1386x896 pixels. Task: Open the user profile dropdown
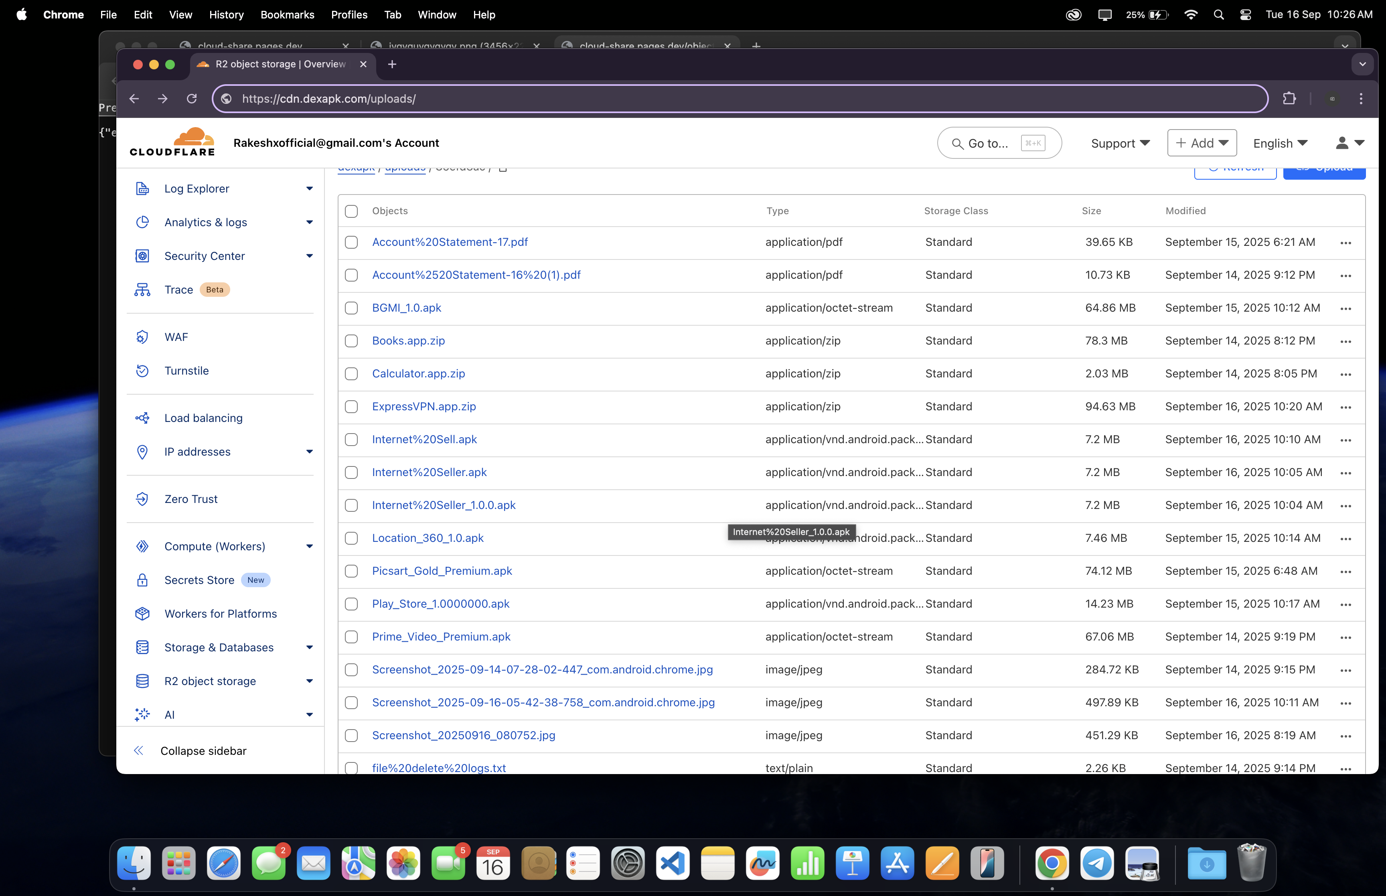(1350, 143)
